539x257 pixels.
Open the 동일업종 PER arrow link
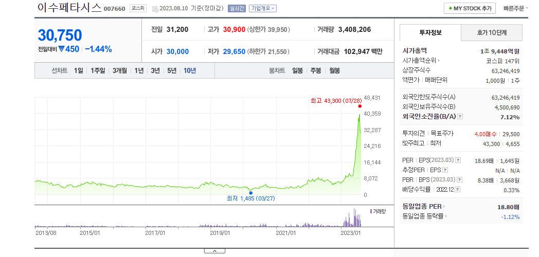[x=423, y=207]
